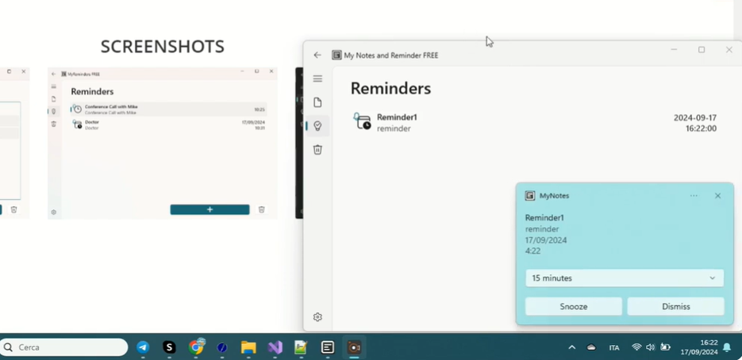The image size is (742, 360).
Task: Open notification bell on taskbar
Action: click(x=727, y=347)
